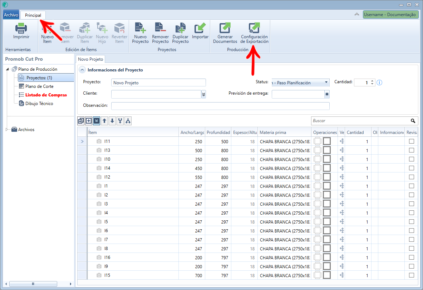The image size is (423, 290).
Task: Click the Observación input field
Action: (x=220, y=106)
